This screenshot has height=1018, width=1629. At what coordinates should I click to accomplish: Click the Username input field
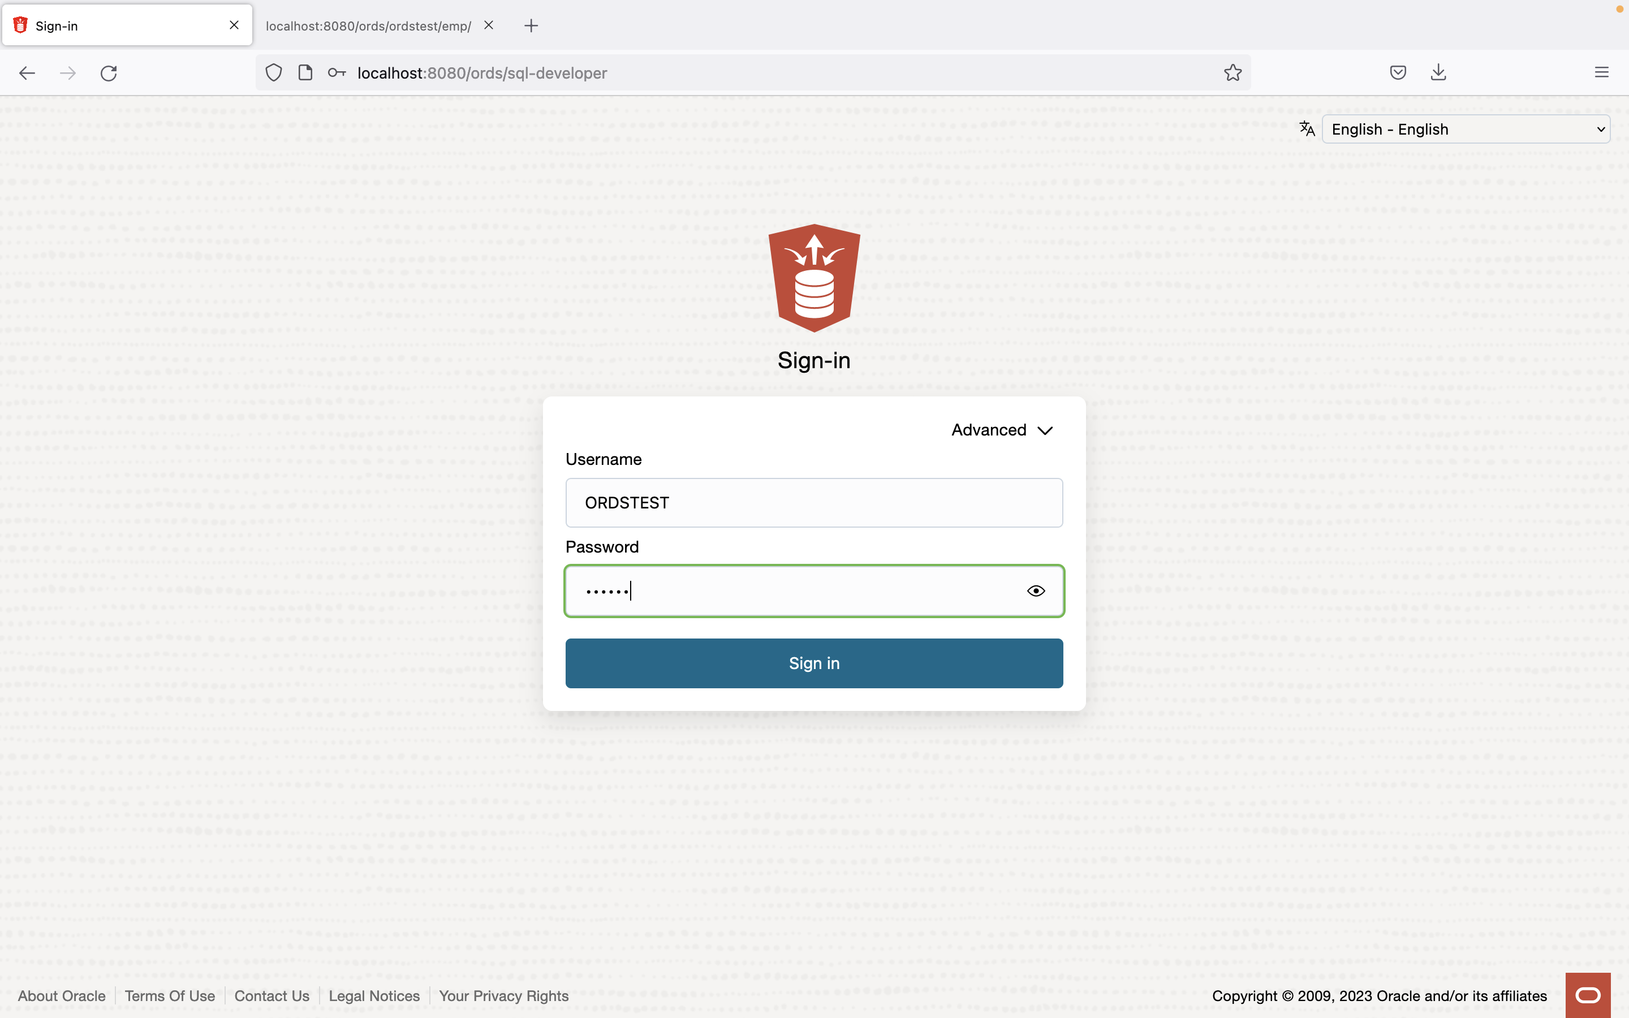814,503
